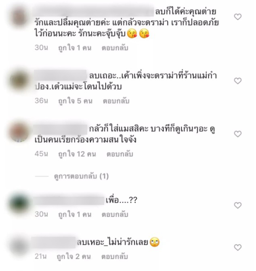Screen dimensions: 256x271
Task: Reply to the เพื่อ....?? comment
Action: pos(115,215)
